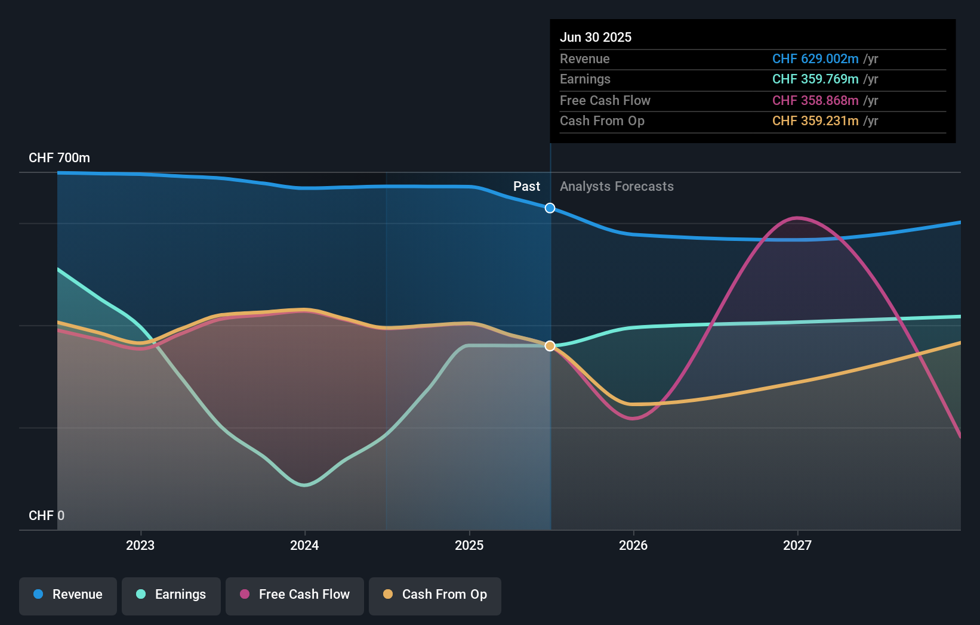Toggle the Cash From Op series
980x625 pixels.
(x=434, y=596)
